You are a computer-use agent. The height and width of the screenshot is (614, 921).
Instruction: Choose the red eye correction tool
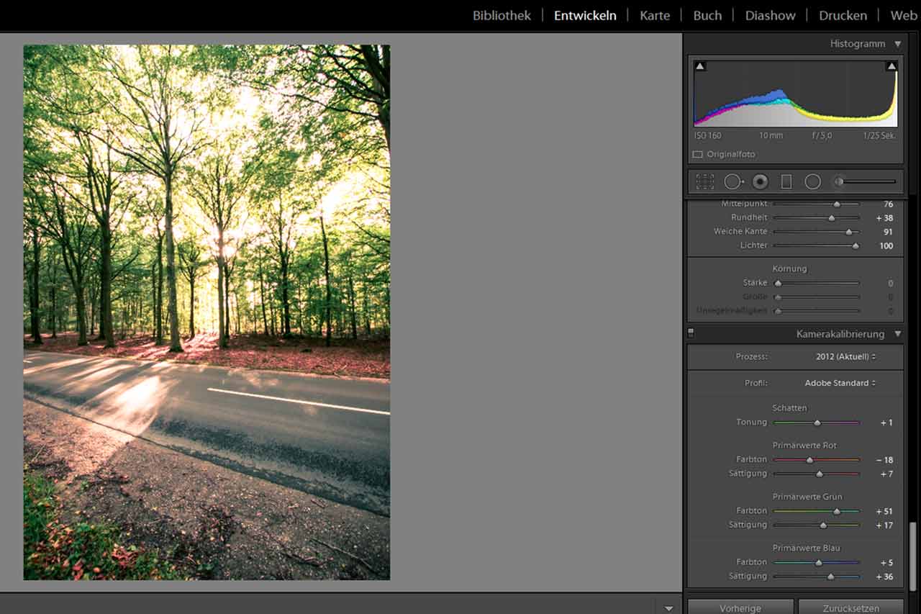click(x=760, y=182)
